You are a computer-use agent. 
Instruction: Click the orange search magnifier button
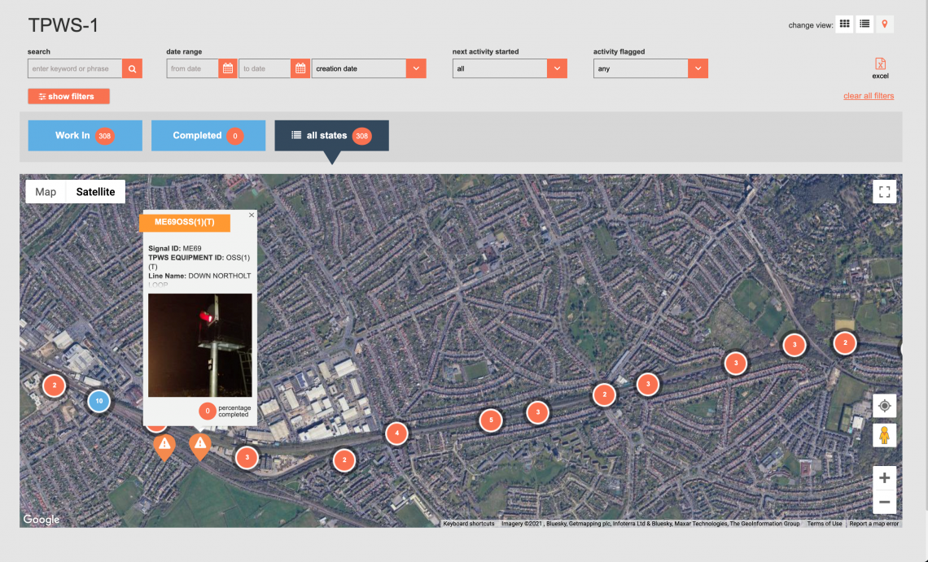coord(132,69)
